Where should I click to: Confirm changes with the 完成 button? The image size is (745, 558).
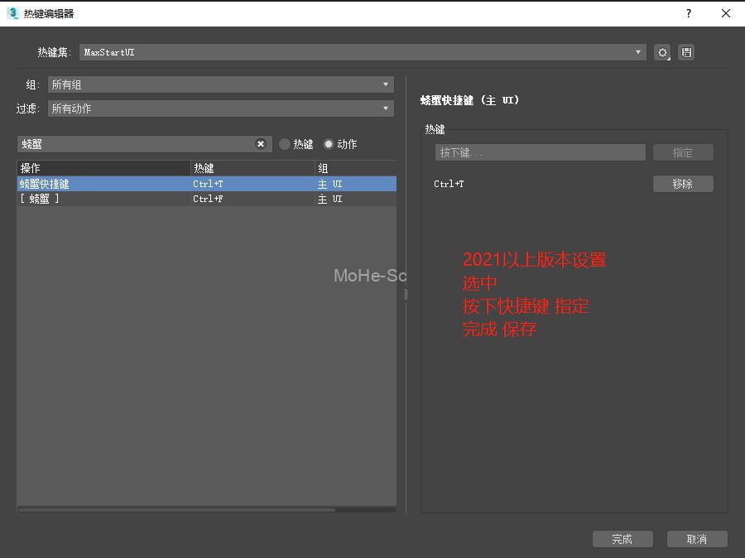pyautogui.click(x=622, y=539)
